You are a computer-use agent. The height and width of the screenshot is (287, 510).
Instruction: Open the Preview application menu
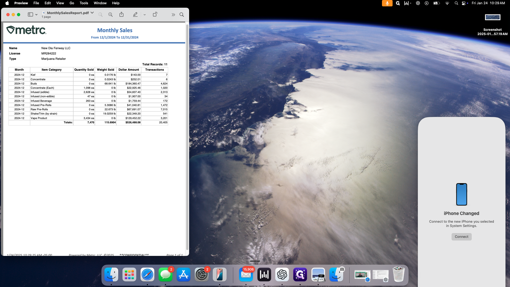21,3
